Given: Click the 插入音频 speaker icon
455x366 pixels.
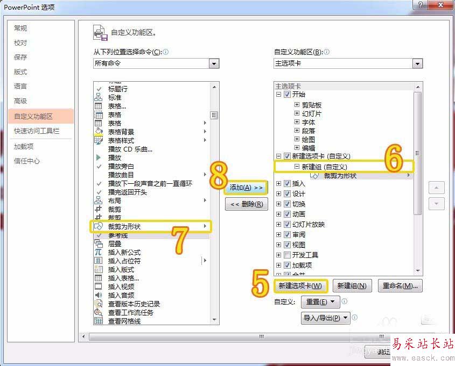Looking at the screenshot, I should 99,295.
